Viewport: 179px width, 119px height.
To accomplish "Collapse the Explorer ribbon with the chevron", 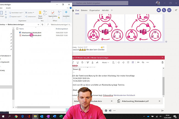I will (68, 8).
